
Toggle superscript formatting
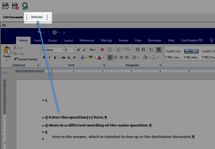tap(75, 57)
